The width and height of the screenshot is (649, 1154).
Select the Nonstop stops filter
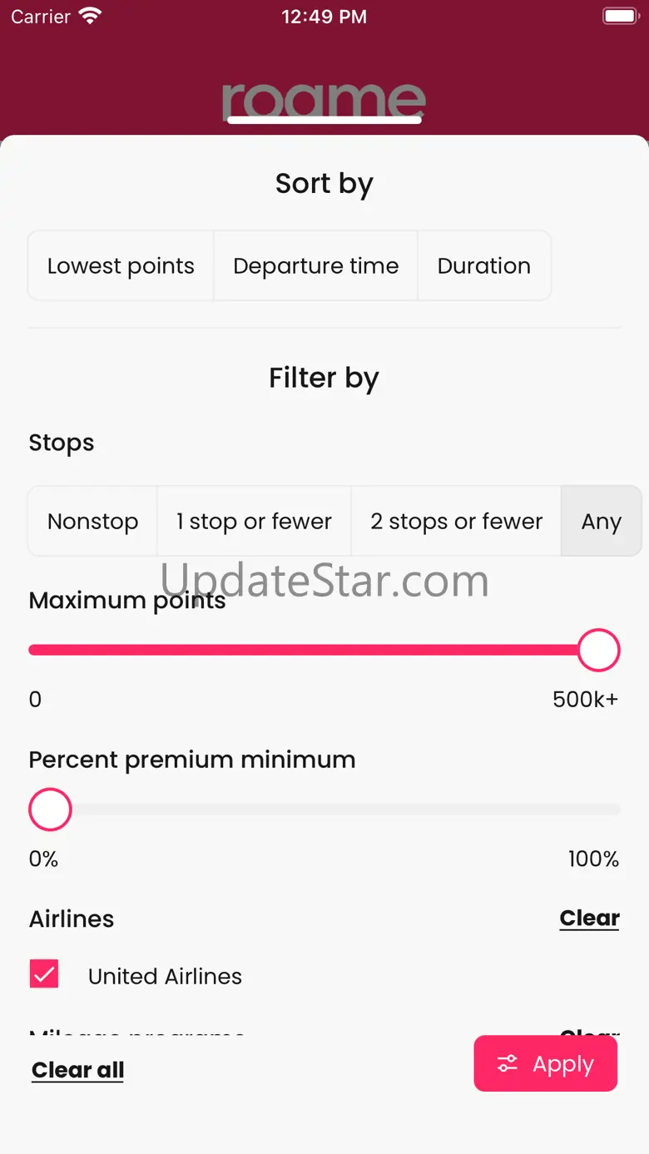pyautogui.click(x=92, y=522)
